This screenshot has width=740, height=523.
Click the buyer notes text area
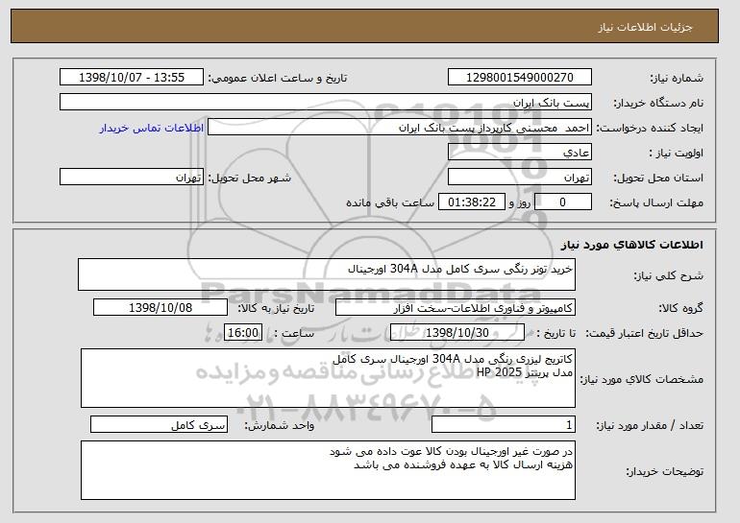tap(328, 470)
